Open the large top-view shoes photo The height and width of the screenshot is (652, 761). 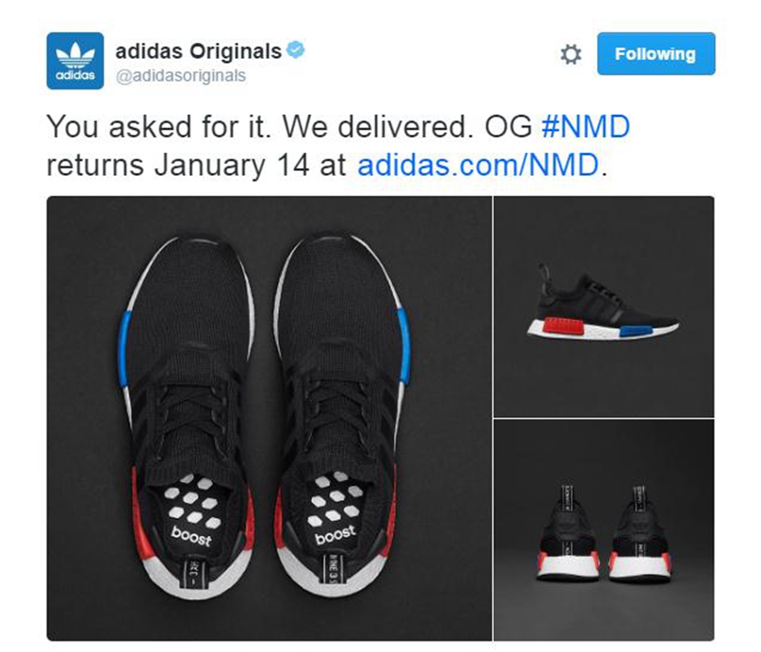(x=269, y=418)
